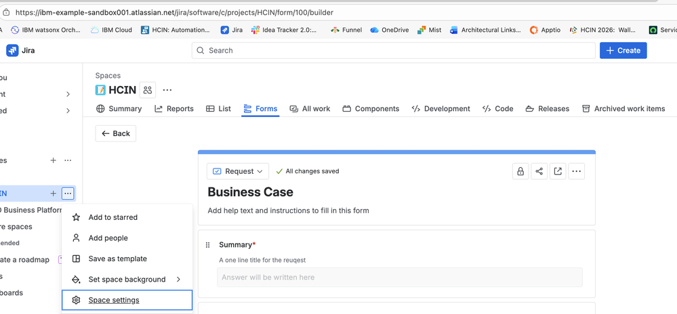
Task: Open the Architectural Links bookmark
Action: [x=485, y=30]
